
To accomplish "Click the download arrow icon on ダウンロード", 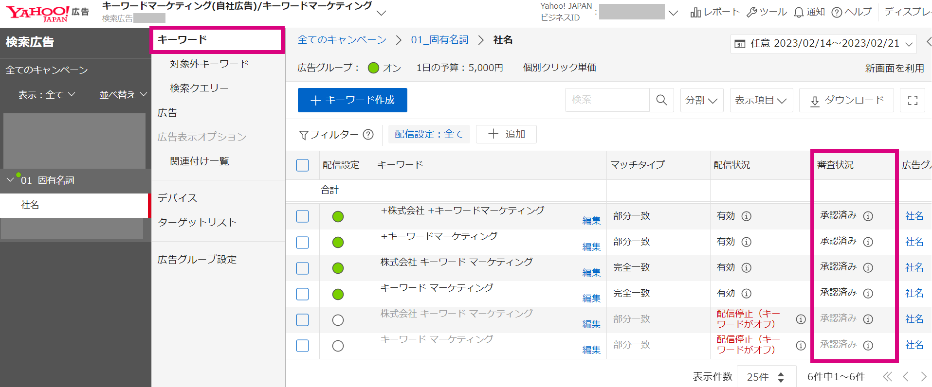I will [815, 101].
